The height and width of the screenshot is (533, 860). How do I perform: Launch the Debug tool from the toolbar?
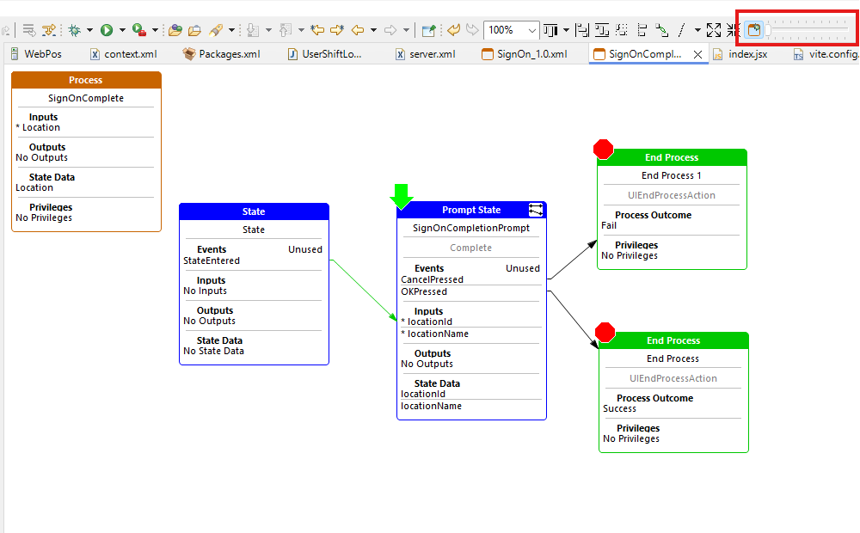(x=76, y=28)
